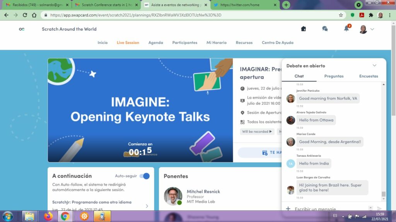The image size is (396, 222).
Task: Open the Agenda tab
Action: click(x=155, y=42)
